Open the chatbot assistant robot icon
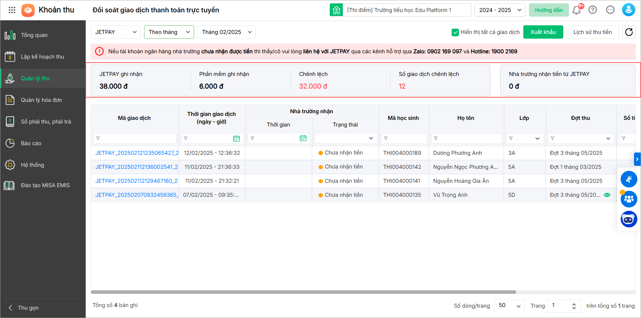 pyautogui.click(x=629, y=219)
